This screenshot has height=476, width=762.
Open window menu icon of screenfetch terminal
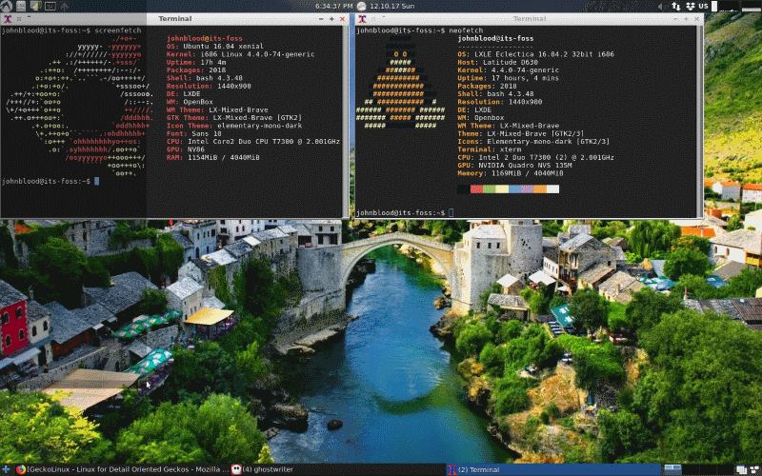[7, 19]
